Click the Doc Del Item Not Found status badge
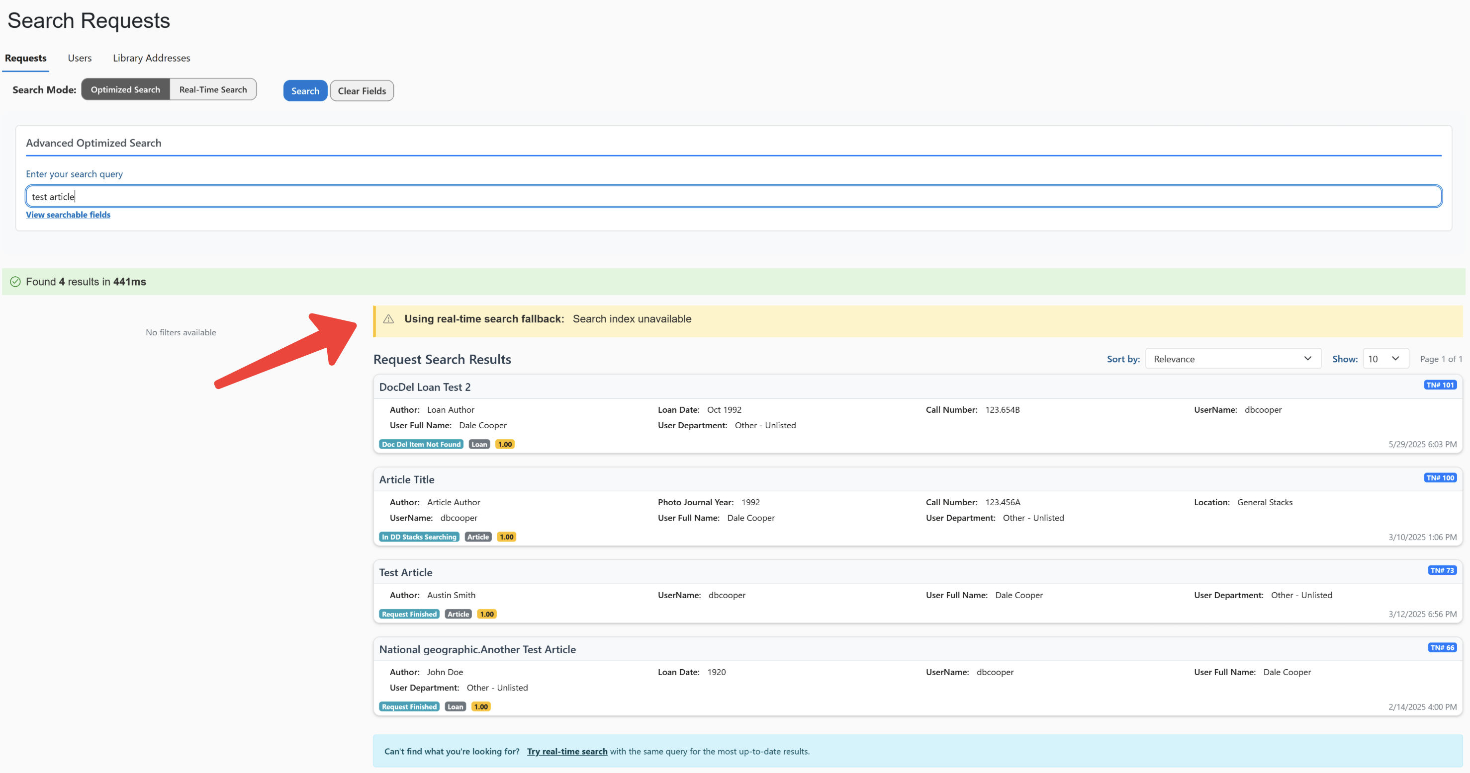 (421, 444)
